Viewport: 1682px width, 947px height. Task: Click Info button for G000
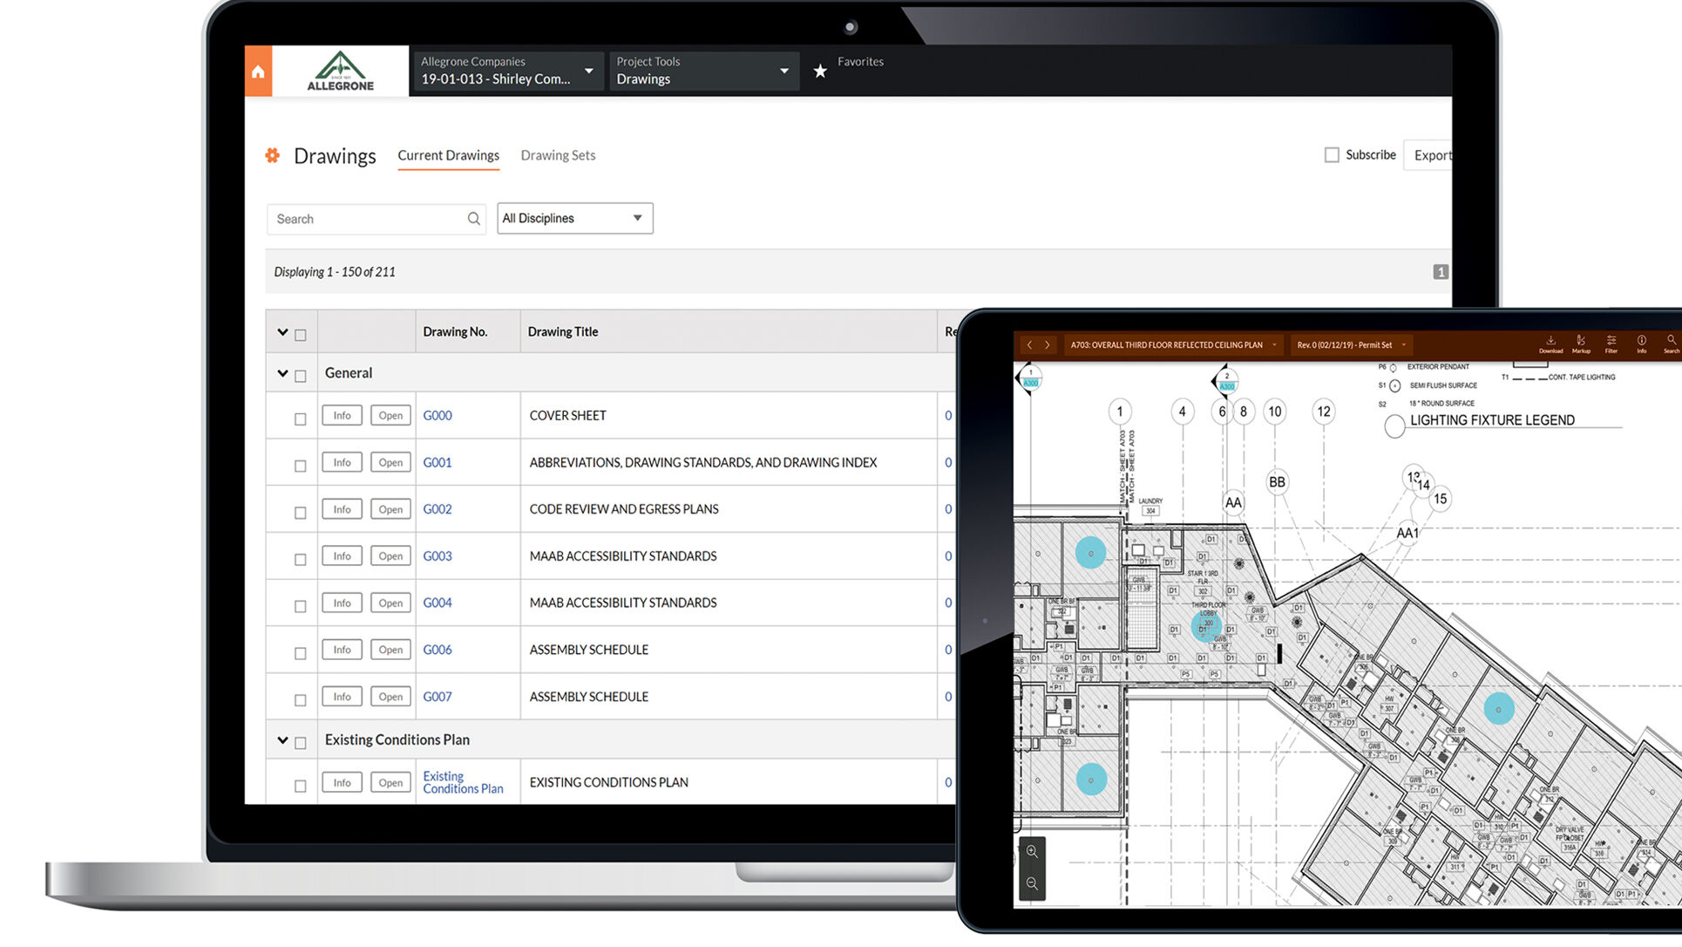tap(342, 415)
